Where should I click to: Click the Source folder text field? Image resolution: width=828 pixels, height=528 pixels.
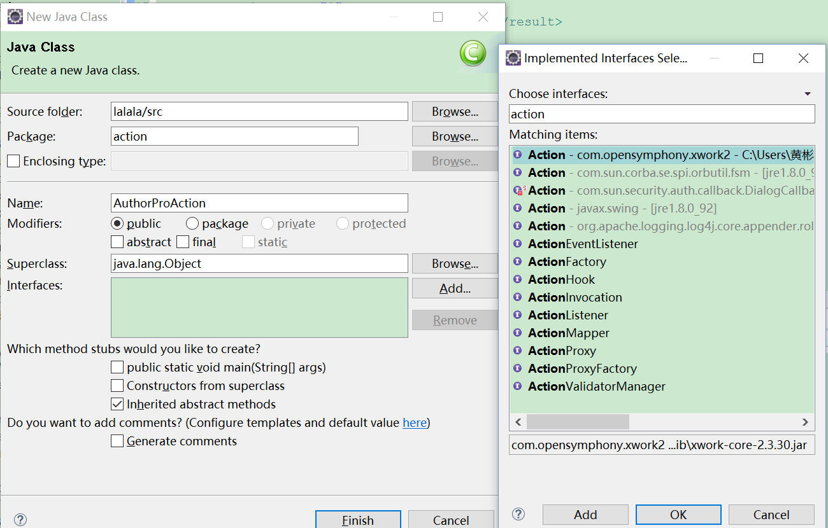(x=259, y=111)
